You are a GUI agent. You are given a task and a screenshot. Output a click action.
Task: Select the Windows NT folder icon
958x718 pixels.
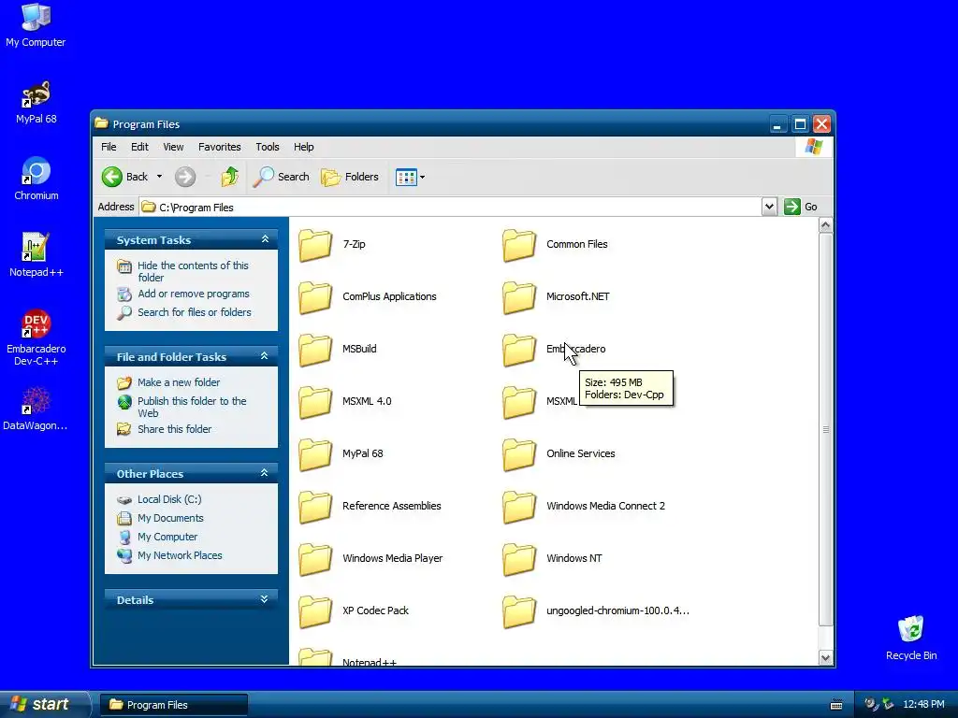pos(519,560)
